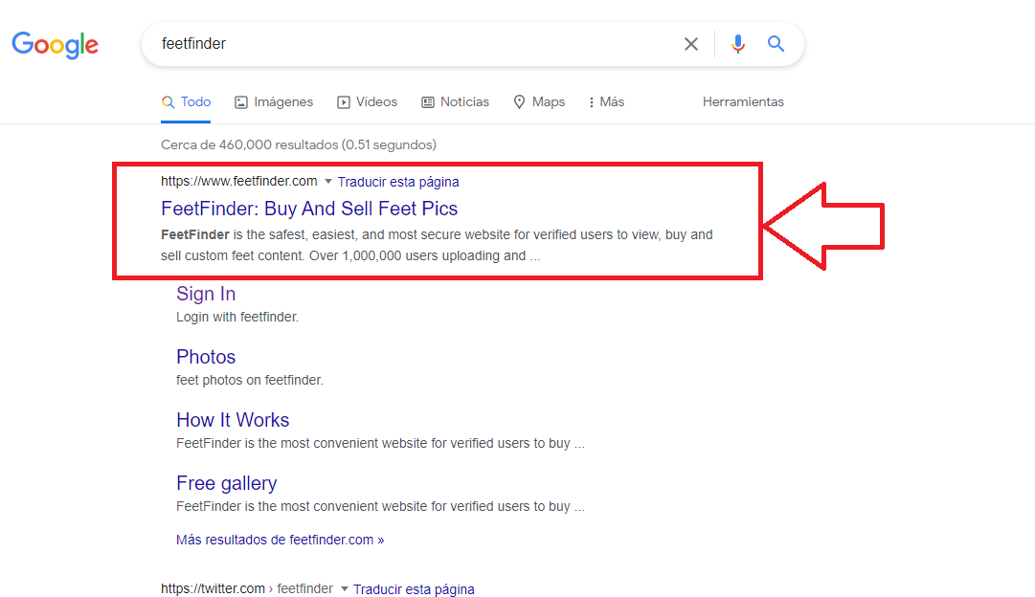Viewport: 1035px width, 597px height.
Task: Click the Cerca de 460,000 resultados text
Action: [x=299, y=144]
